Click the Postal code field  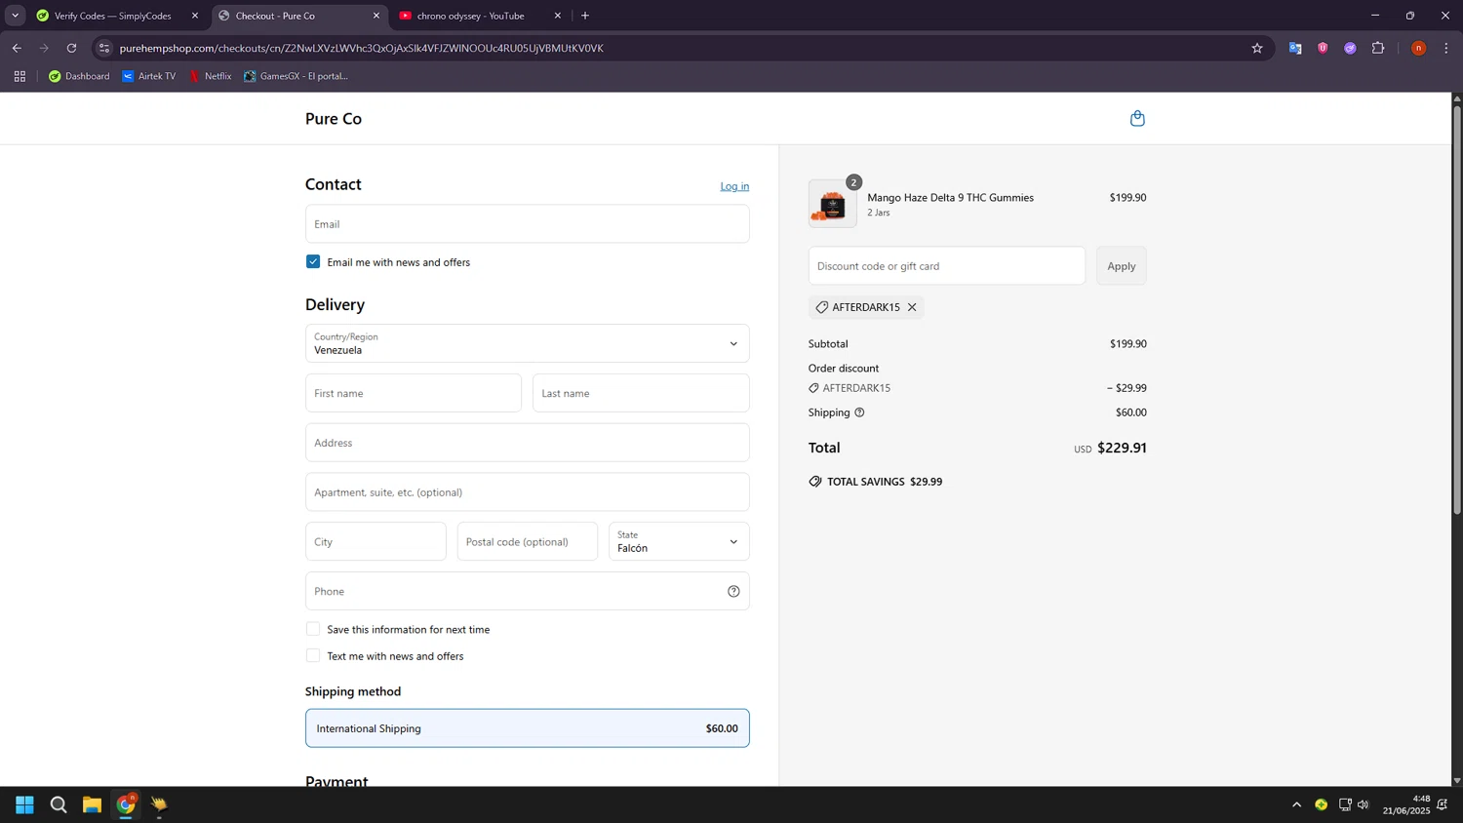527,541
